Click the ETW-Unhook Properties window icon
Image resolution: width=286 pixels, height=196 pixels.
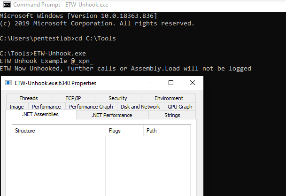click(x=9, y=83)
